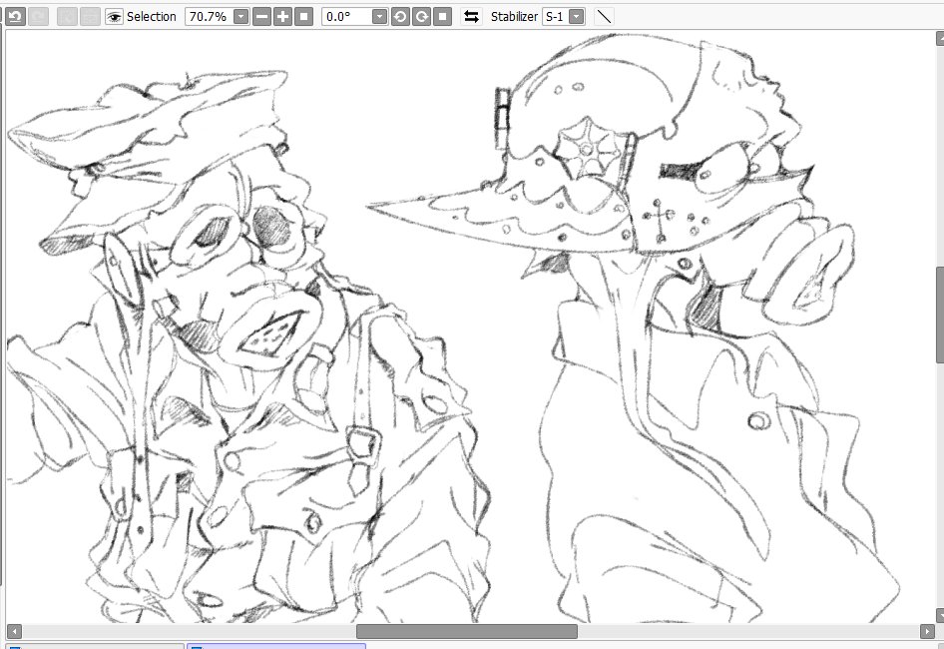Flip the canvas horizontally
This screenshot has width=944, height=649.
[x=471, y=16]
